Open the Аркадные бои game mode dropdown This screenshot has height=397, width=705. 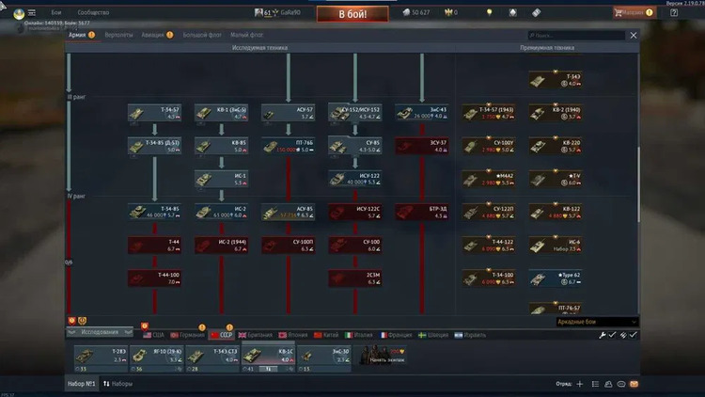(x=597, y=322)
